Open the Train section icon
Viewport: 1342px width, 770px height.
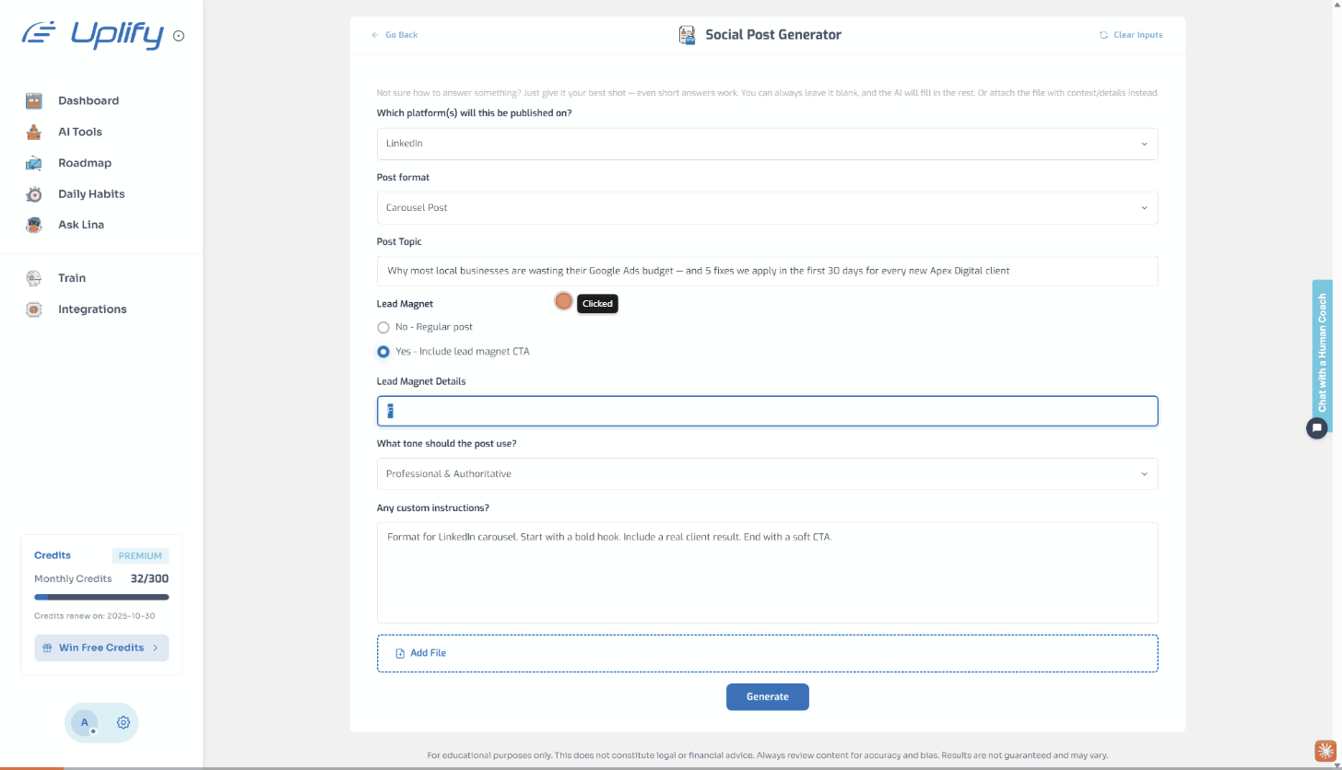coord(34,278)
